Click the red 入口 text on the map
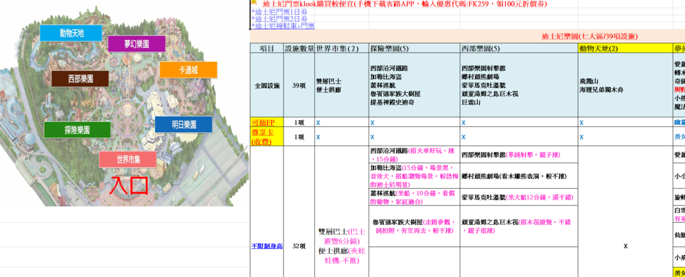This screenshot has width=685, height=277. [128, 186]
